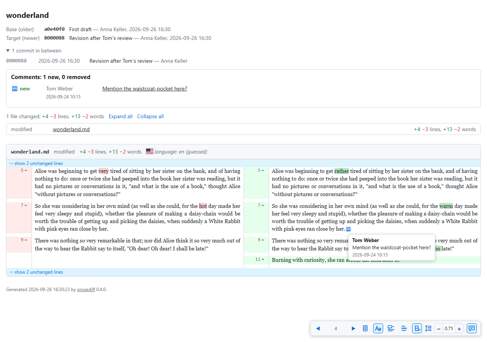Image resolution: width=487 pixels, height=342 pixels.
Task: Click the 'Collapse all' link
Action: 150,116
